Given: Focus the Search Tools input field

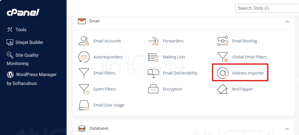Looking at the screenshot, I should [x=267, y=8].
